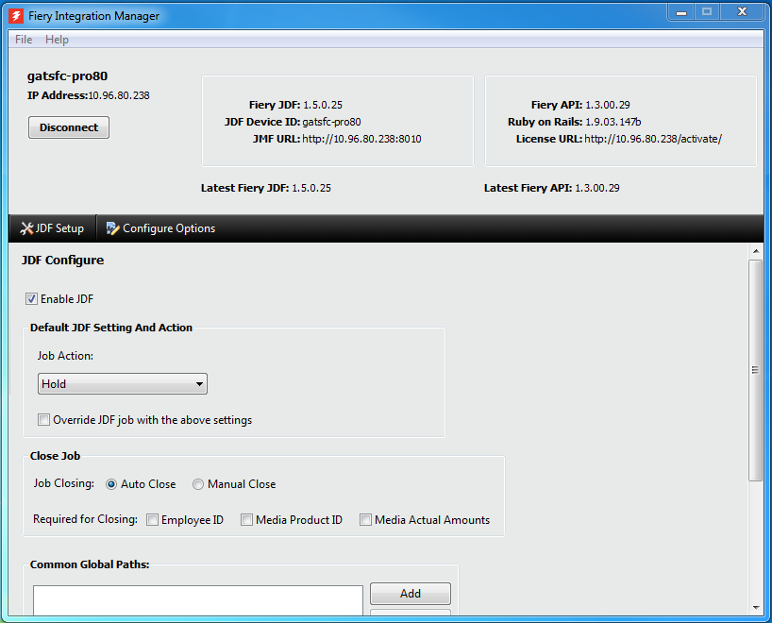Click the vertical scrollbar down arrow
The image size is (772, 623).
pyautogui.click(x=755, y=607)
